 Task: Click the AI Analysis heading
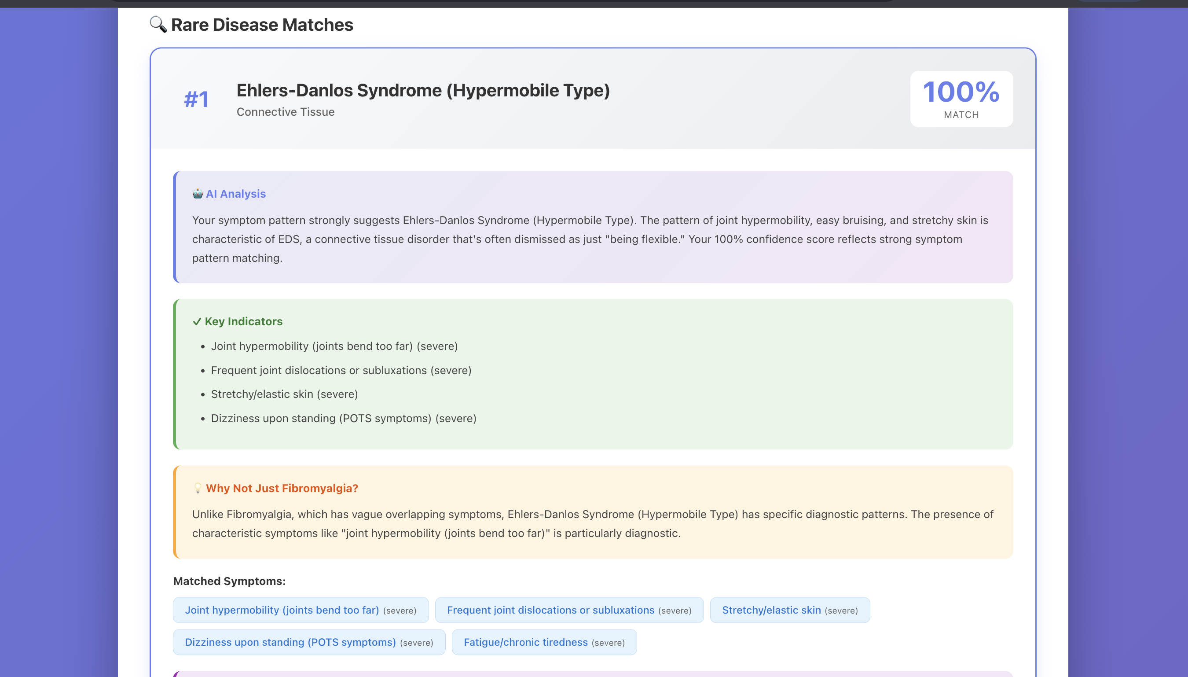coord(236,194)
